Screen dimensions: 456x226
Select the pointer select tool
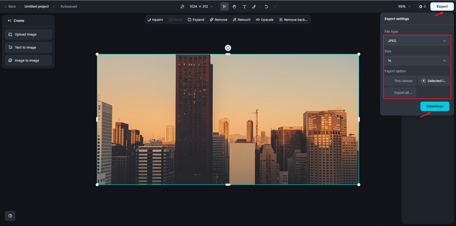point(224,6)
